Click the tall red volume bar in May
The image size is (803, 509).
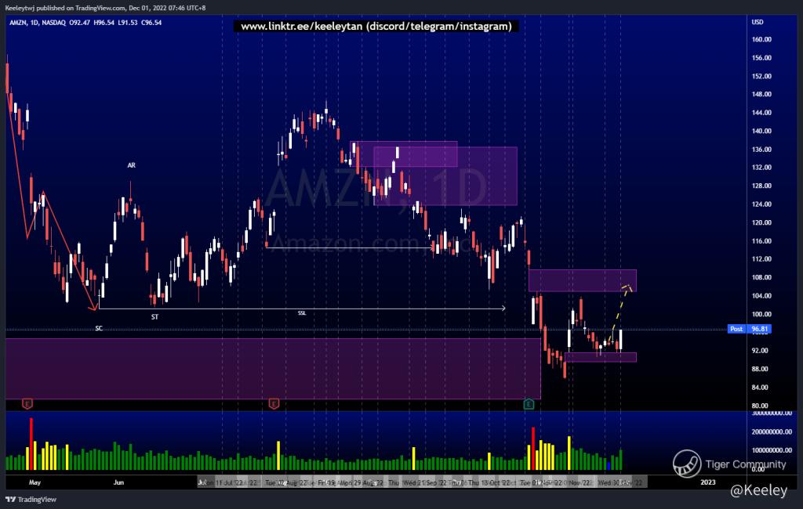[31, 443]
